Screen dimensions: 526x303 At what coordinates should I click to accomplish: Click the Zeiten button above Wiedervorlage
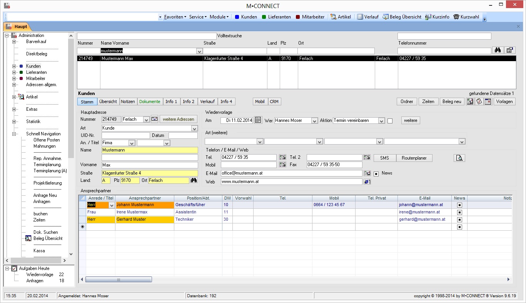click(x=428, y=102)
